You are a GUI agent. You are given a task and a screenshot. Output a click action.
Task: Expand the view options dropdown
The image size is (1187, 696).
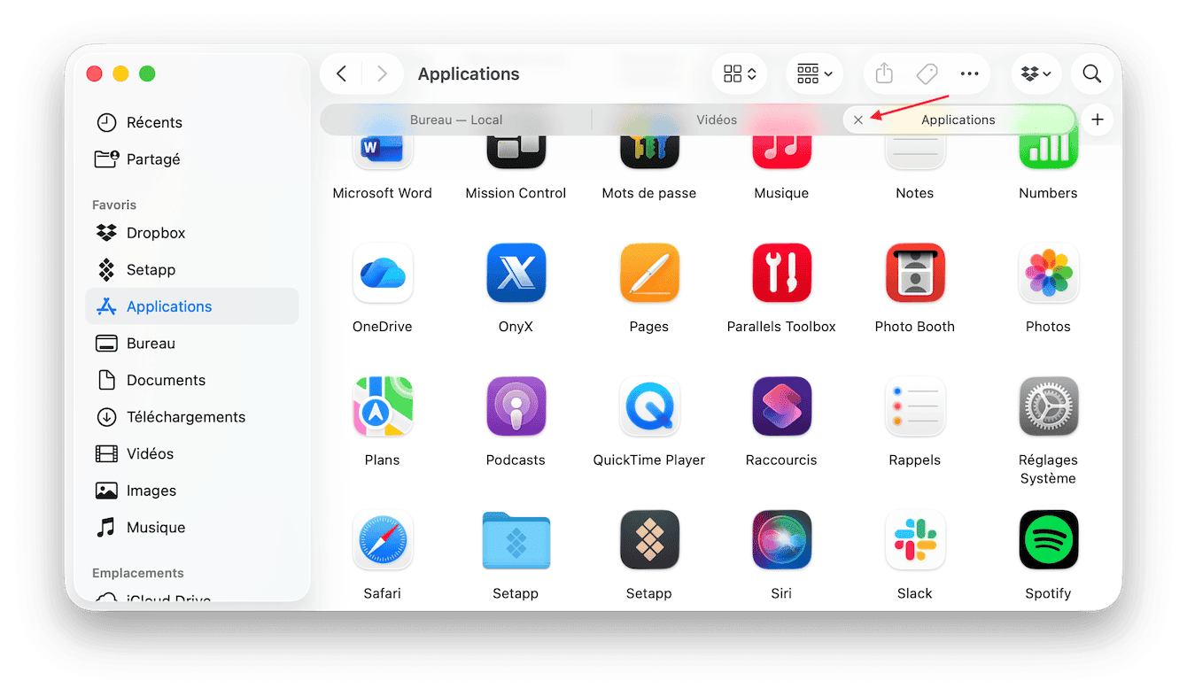point(740,73)
